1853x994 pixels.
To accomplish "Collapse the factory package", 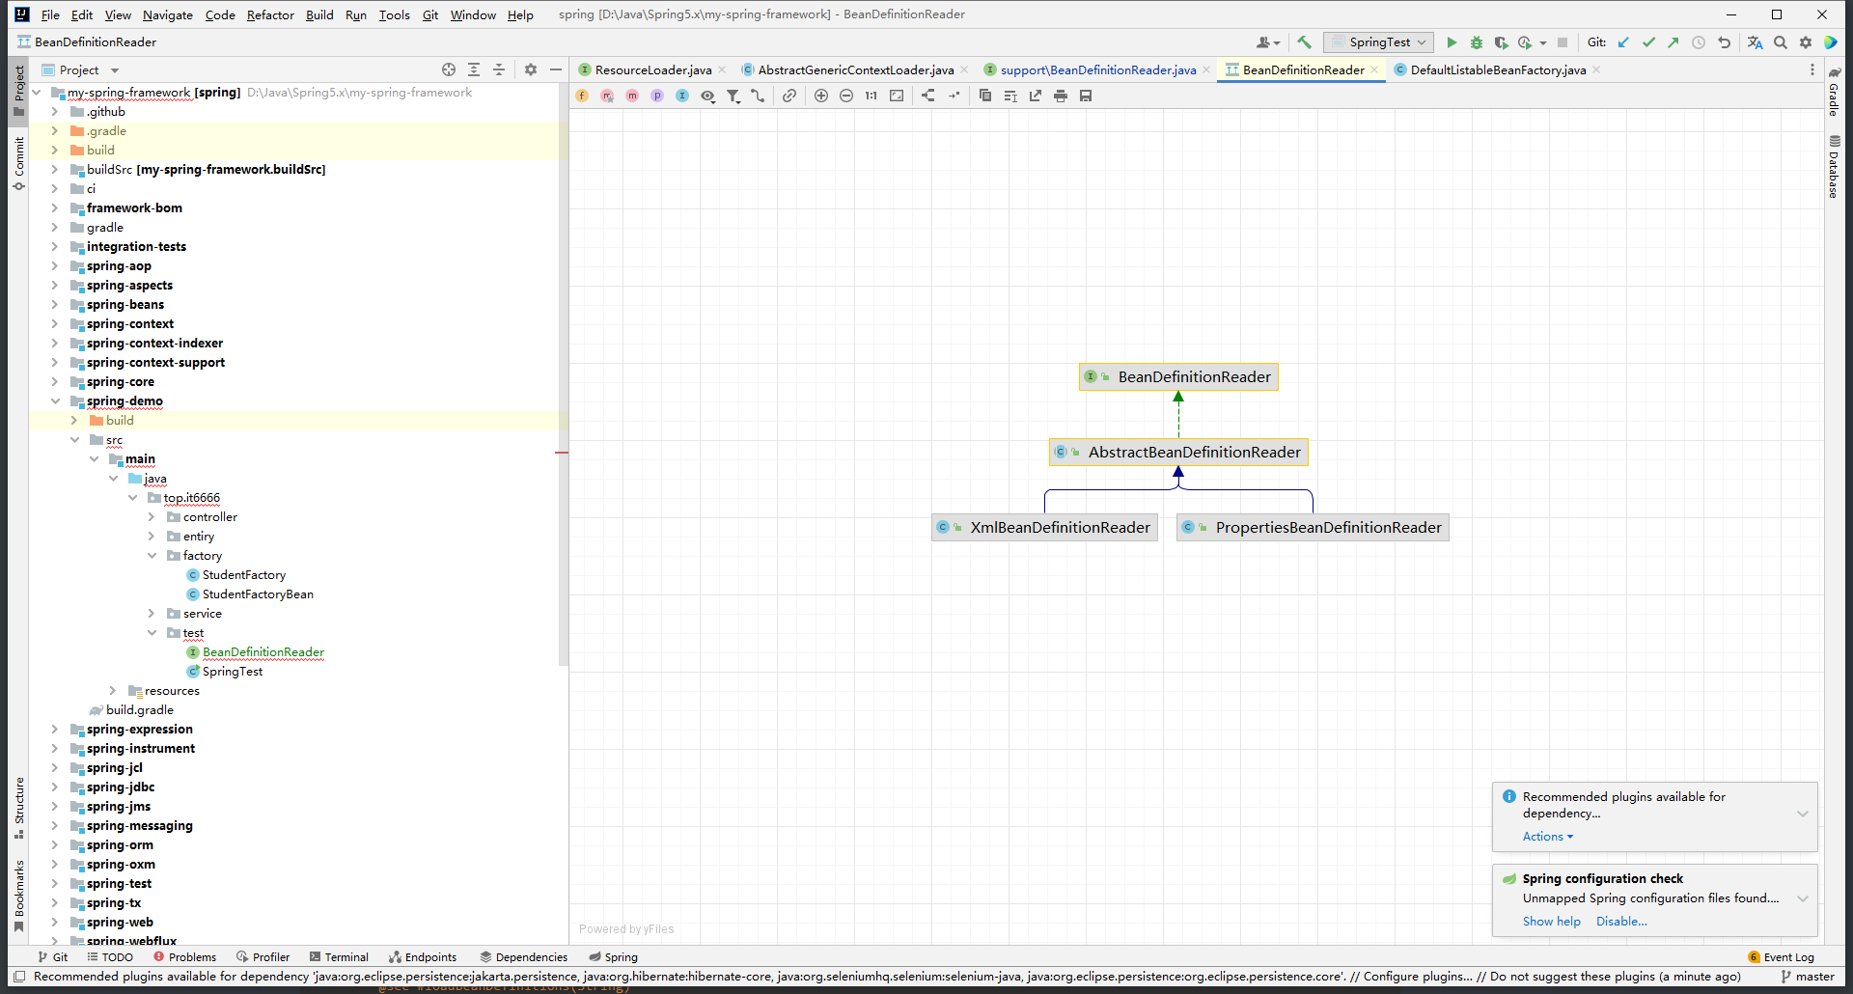I will click(152, 556).
